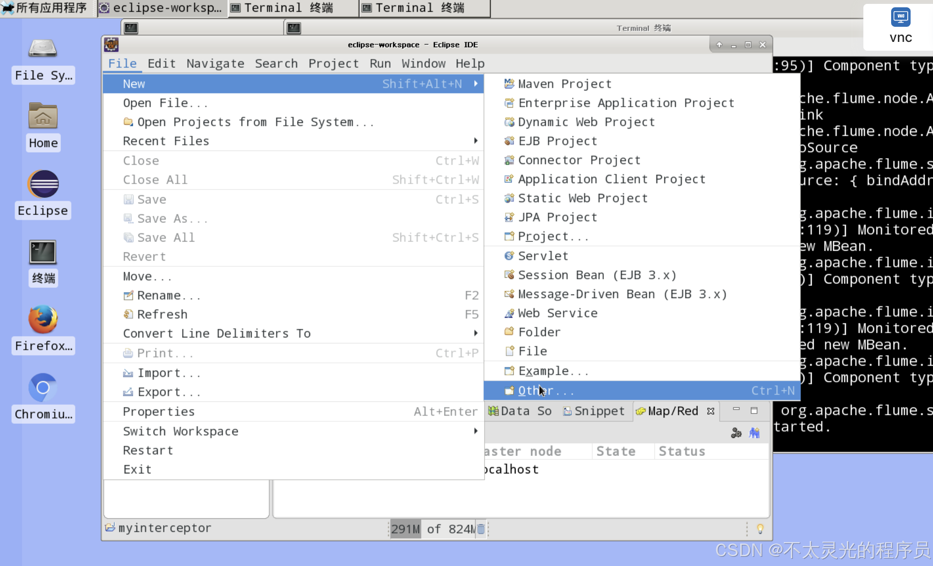Viewport: 933px width, 566px height.
Task: Switch to the Snippets tab
Action: pyautogui.click(x=594, y=411)
